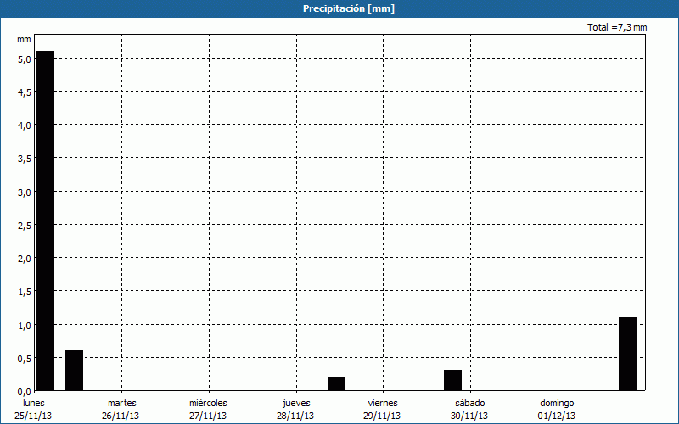The height and width of the screenshot is (424, 679).
Task: Click the tallest precipitation bar on lunes
Action: [x=45, y=220]
